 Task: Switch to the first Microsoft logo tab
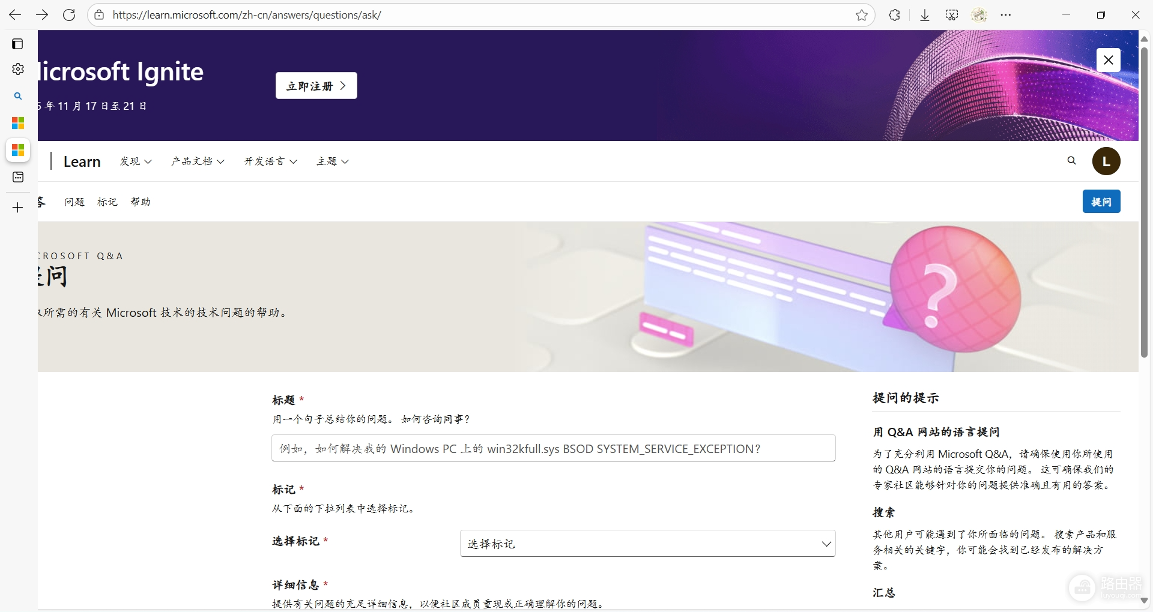click(18, 123)
